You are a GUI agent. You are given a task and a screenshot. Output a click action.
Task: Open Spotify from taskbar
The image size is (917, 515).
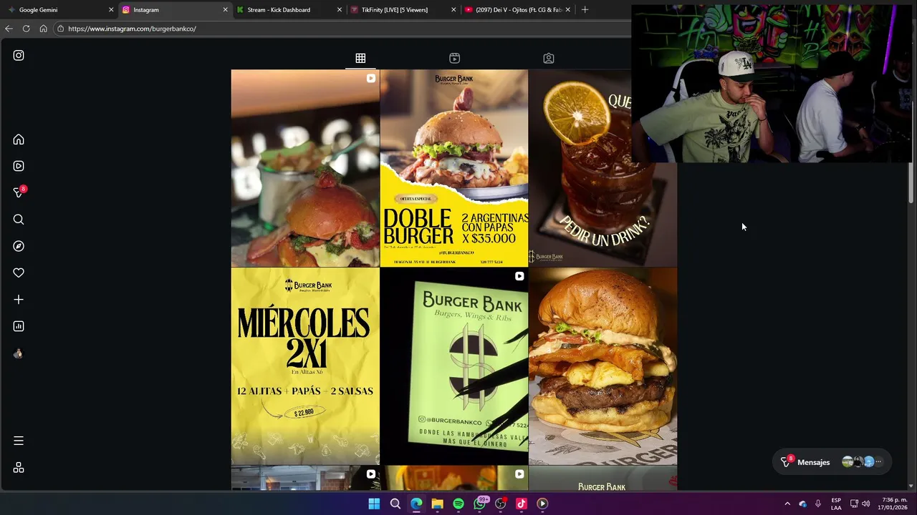(x=458, y=504)
